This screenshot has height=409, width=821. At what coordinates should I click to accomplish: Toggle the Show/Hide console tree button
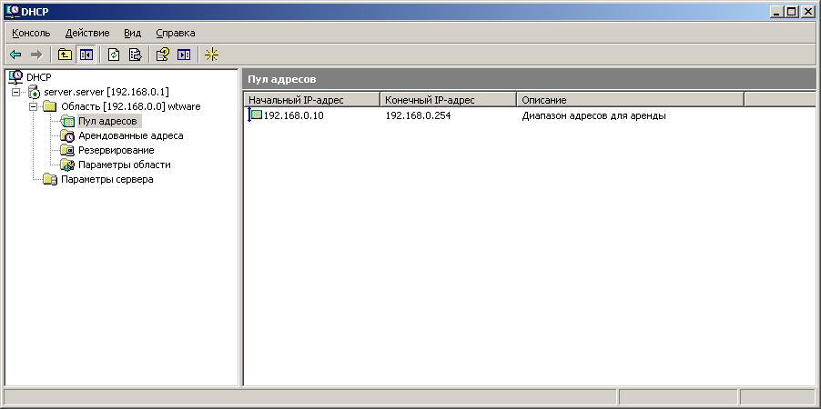[86, 55]
